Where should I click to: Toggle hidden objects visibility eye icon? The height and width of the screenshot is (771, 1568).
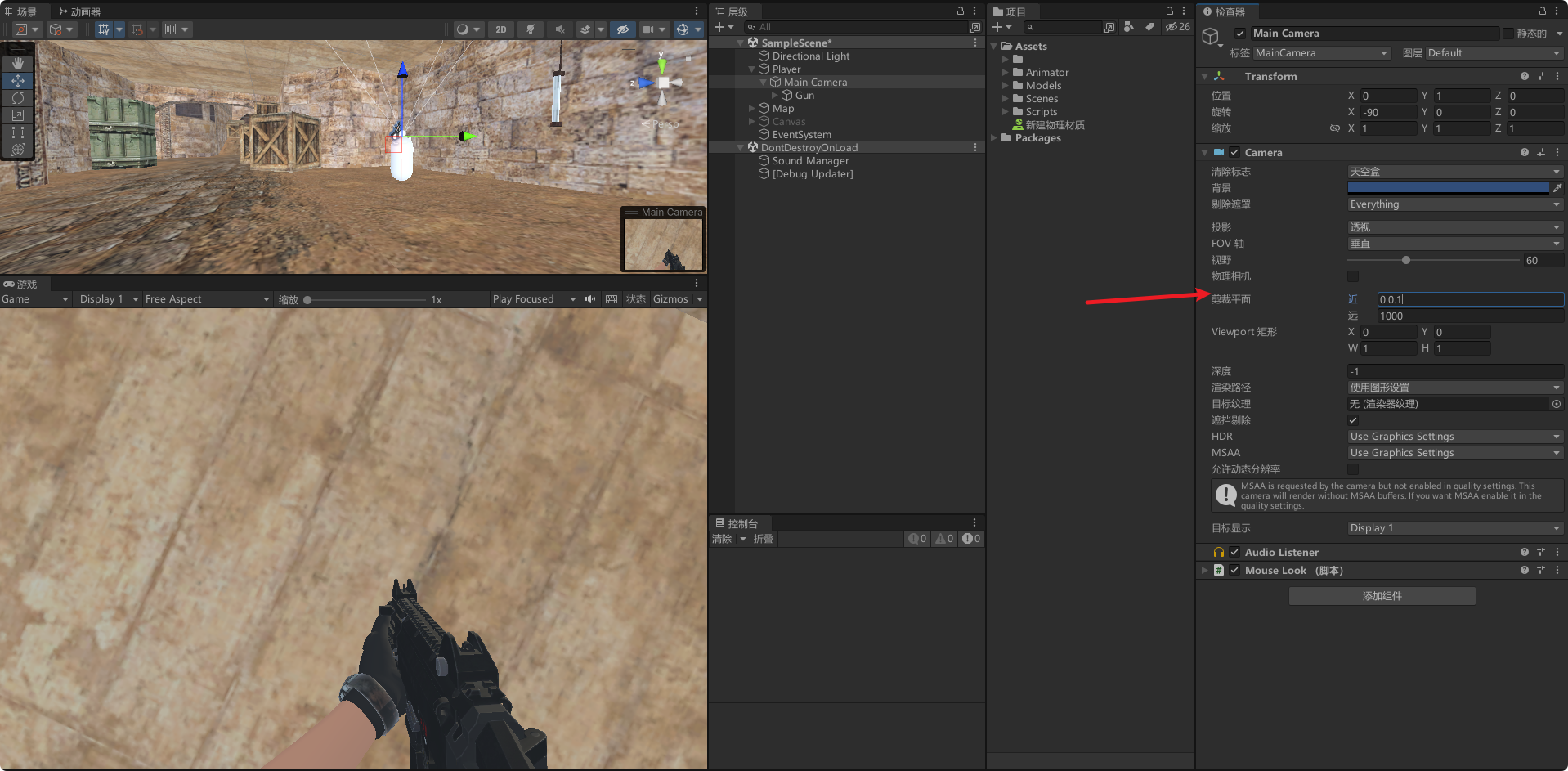[x=622, y=29]
